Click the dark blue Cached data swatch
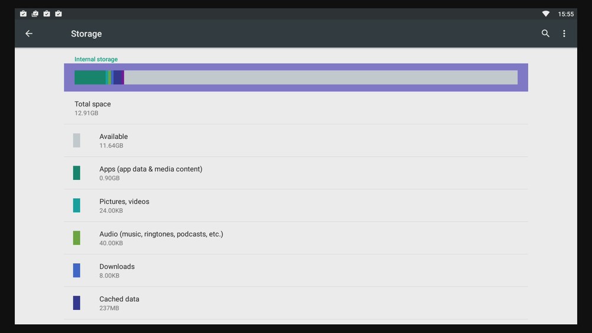 pos(76,303)
